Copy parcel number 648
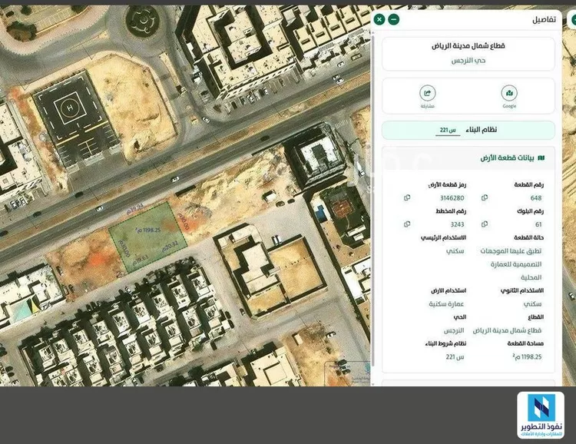 [x=485, y=197]
